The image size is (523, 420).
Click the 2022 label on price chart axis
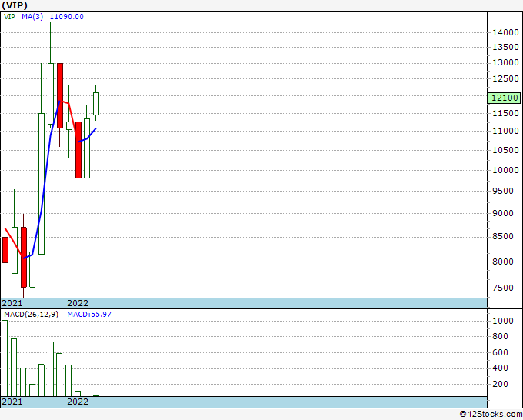tap(78, 303)
